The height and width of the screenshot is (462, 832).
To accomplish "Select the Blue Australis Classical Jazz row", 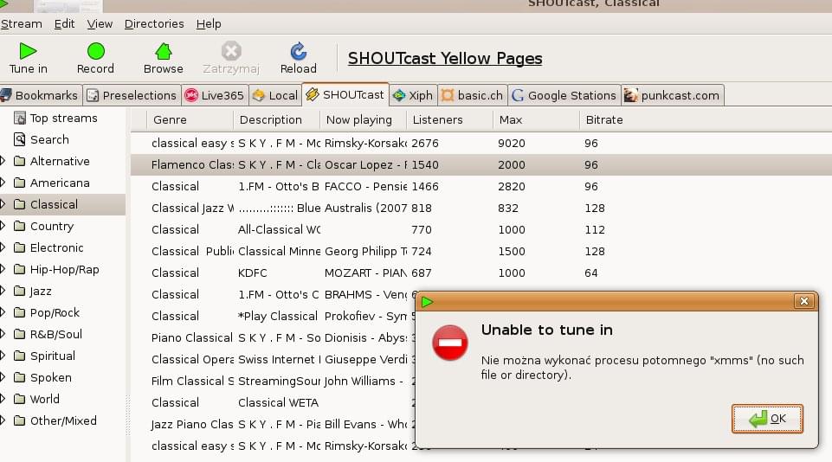I will coord(481,208).
